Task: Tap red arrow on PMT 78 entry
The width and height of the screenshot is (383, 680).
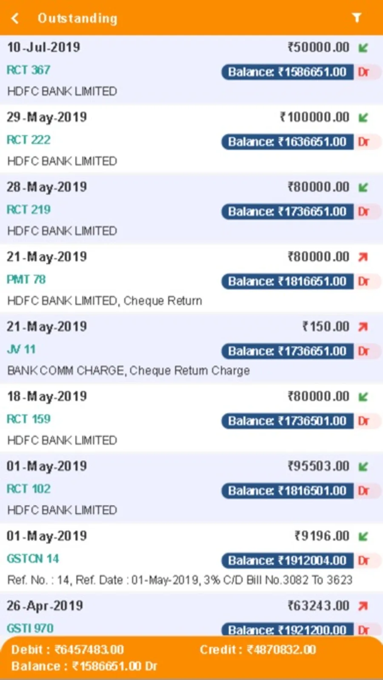Action: [x=363, y=257]
